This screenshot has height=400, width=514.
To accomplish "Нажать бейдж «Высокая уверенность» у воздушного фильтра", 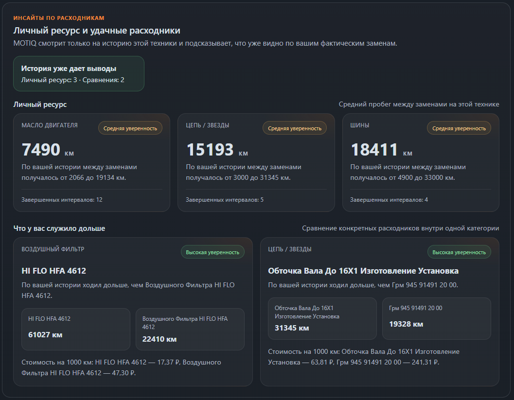I will [213, 252].
